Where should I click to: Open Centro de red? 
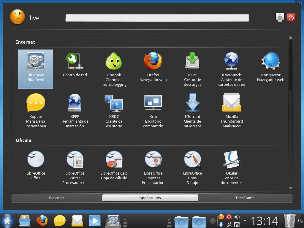point(75,65)
